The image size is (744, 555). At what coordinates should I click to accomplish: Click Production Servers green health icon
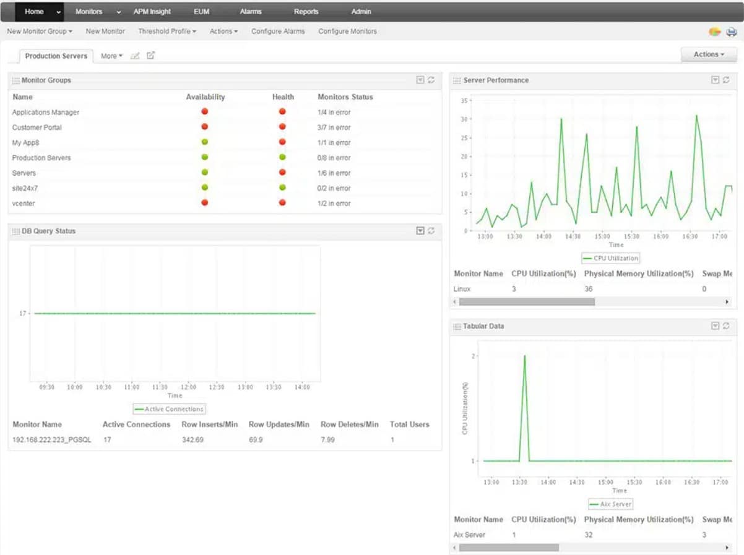282,157
